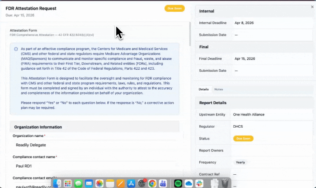
Task: Open System Settings from the dock
Action: [x=141, y=183]
